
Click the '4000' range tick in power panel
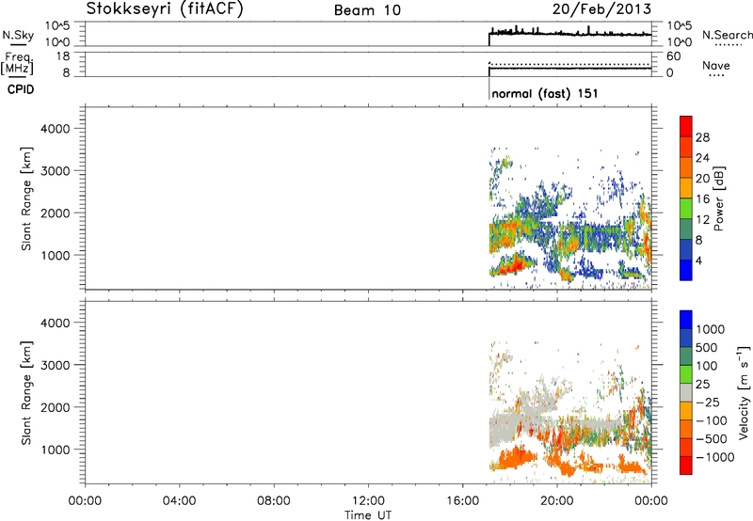(x=56, y=129)
